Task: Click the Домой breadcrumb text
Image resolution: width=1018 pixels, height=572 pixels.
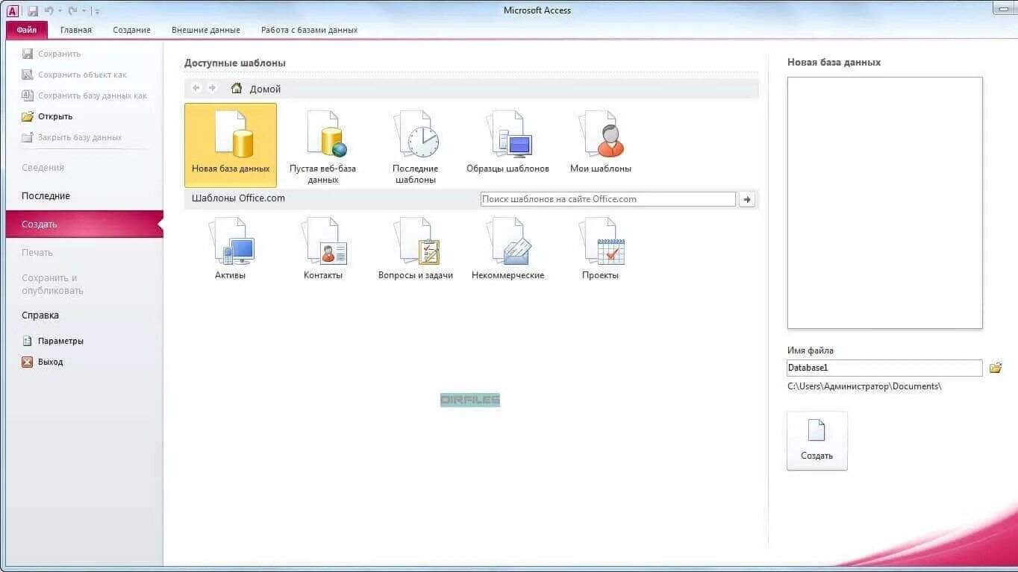Action: (x=265, y=89)
